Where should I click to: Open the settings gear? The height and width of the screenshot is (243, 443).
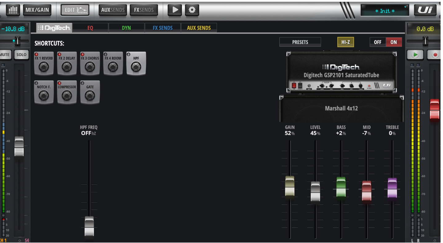click(192, 10)
